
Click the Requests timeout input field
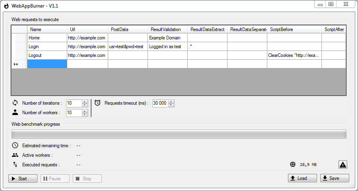[160, 103]
